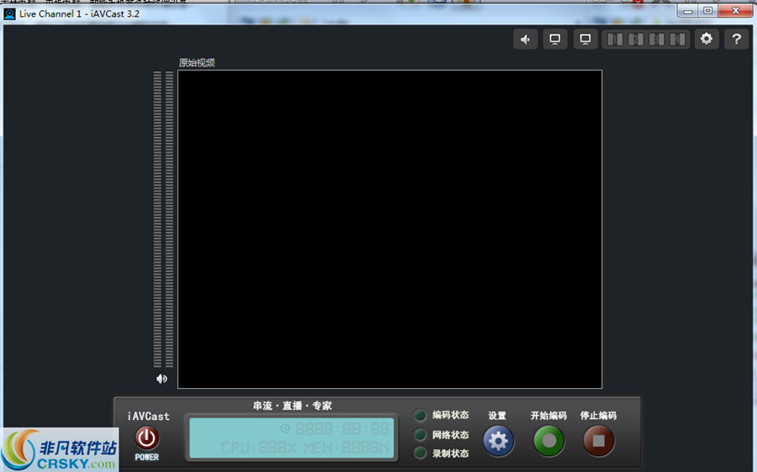Click the 串流·直播·专家 slogan text

tap(292, 406)
